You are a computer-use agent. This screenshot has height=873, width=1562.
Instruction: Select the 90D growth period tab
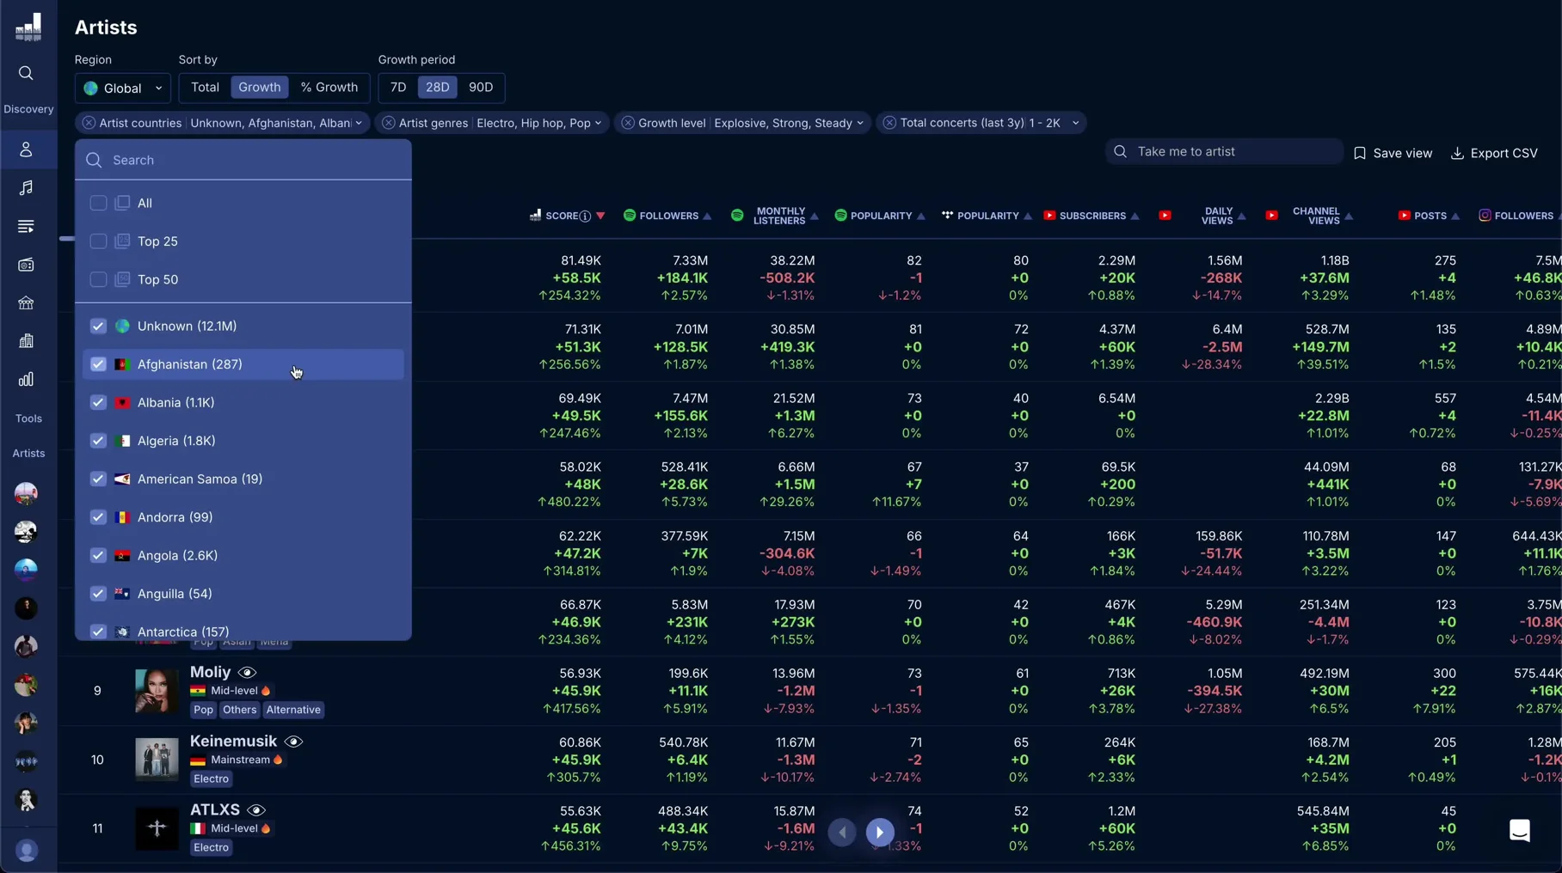pos(481,88)
